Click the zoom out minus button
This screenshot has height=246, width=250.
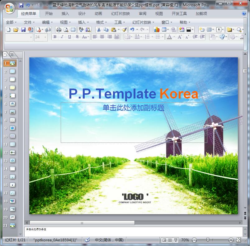click(x=194, y=240)
